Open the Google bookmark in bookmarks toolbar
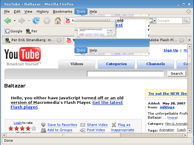Viewport: 194px width, 145px height. (x=14, y=31)
